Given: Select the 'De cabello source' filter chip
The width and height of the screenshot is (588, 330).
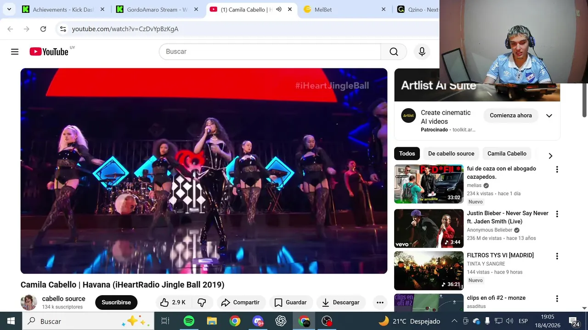Looking at the screenshot, I should (x=451, y=154).
